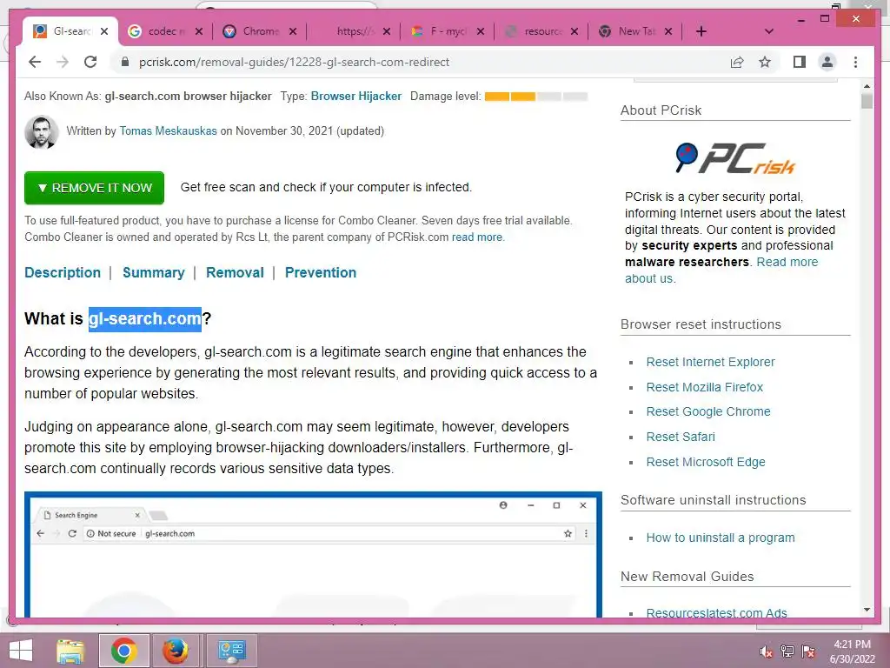
Task: Switch to the Chrome tab
Action: (259, 31)
